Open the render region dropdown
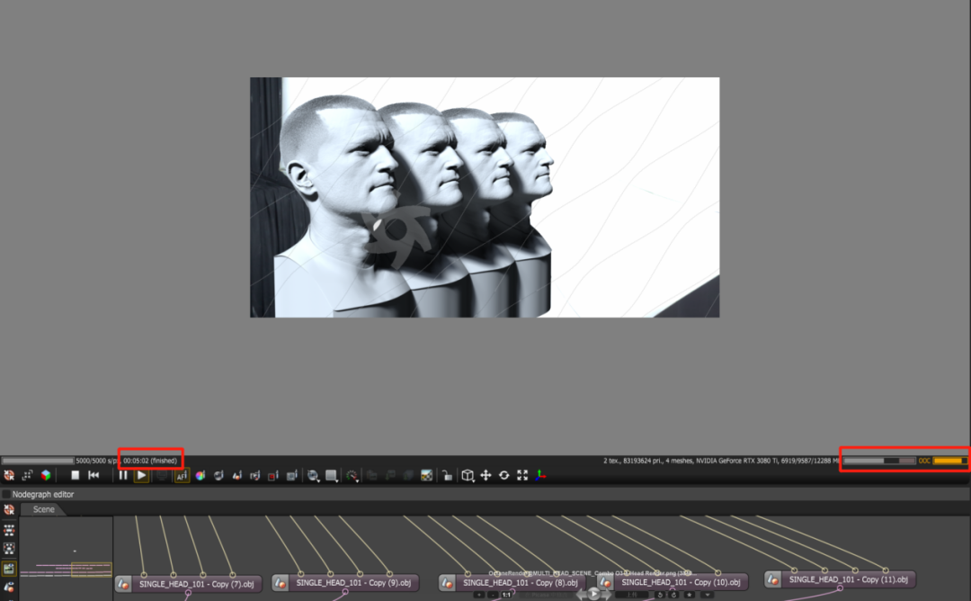The height and width of the screenshot is (601, 971). click(312, 475)
